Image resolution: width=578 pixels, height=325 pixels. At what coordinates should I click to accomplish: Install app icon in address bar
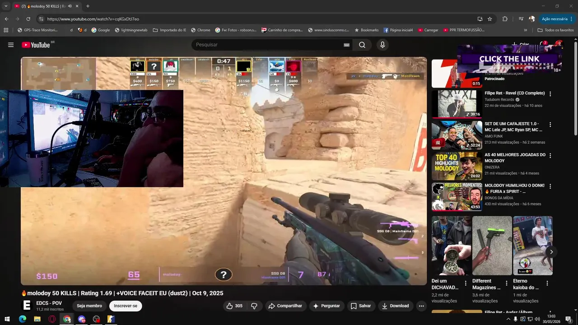[x=480, y=19]
